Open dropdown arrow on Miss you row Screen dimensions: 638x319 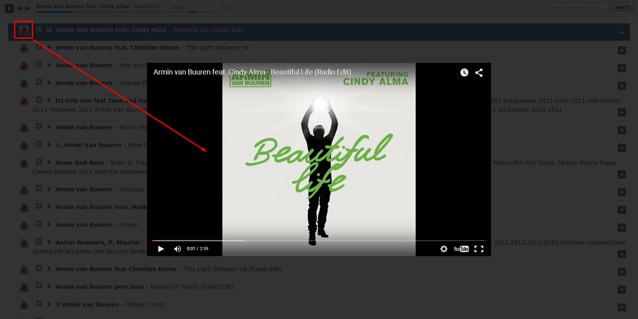point(39,64)
